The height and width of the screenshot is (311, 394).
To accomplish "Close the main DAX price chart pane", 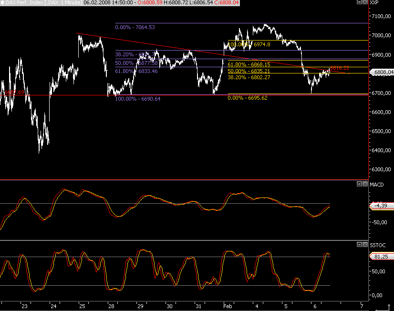I will 365,2.
